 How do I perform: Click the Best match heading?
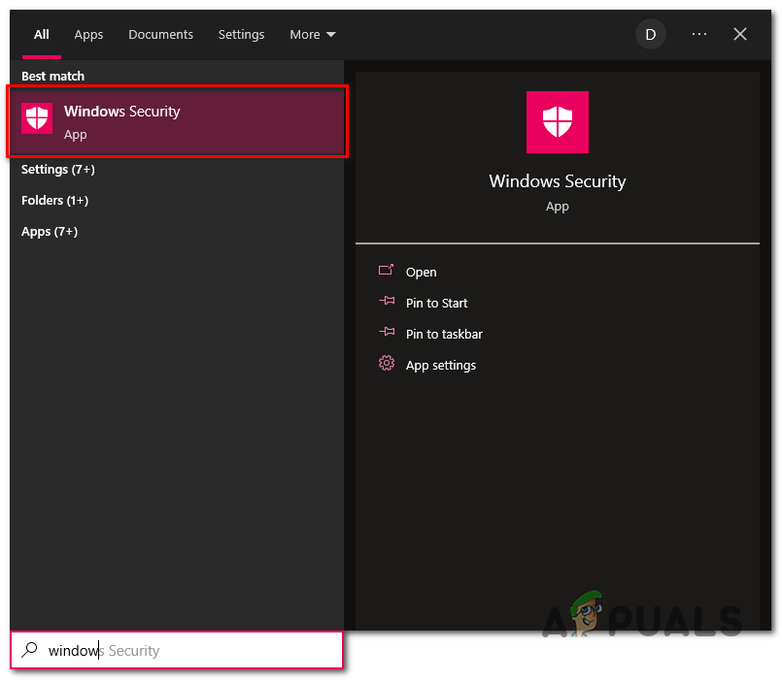pyautogui.click(x=52, y=77)
